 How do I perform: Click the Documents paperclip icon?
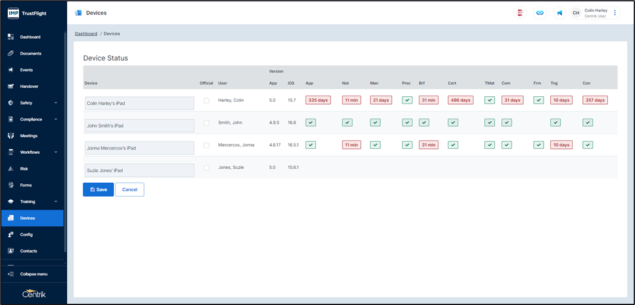[11, 53]
